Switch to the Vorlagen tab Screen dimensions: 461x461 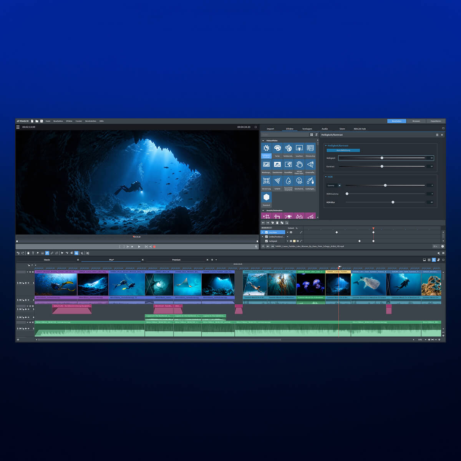pyautogui.click(x=307, y=129)
